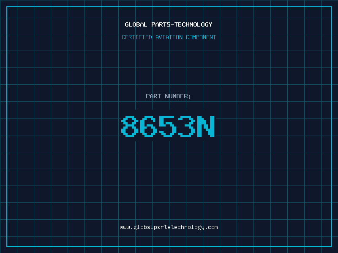The image size is (338, 253).
Task: Select the CERTIFIED AVIATION COMPONENT subtitle
Action: coord(169,37)
